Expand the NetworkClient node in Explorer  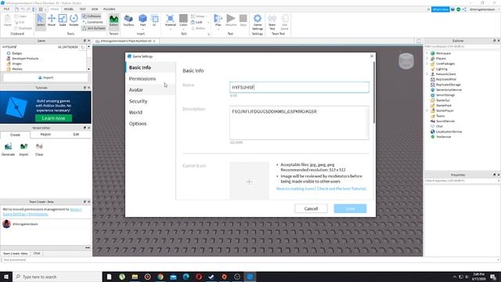pyautogui.click(x=427, y=74)
